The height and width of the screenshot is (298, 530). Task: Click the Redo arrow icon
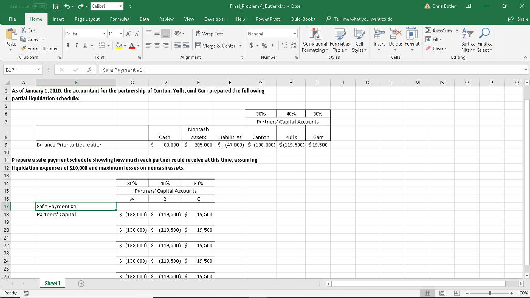point(80,6)
